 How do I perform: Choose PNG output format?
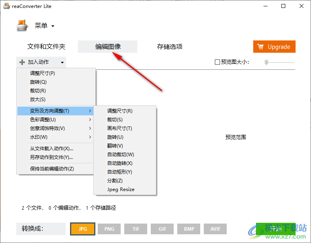pos(109,229)
